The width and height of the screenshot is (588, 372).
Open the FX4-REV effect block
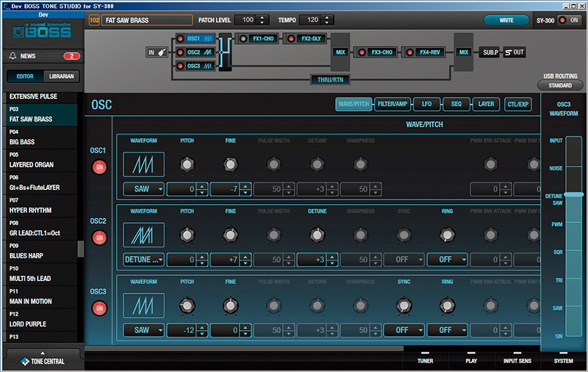tap(426, 52)
